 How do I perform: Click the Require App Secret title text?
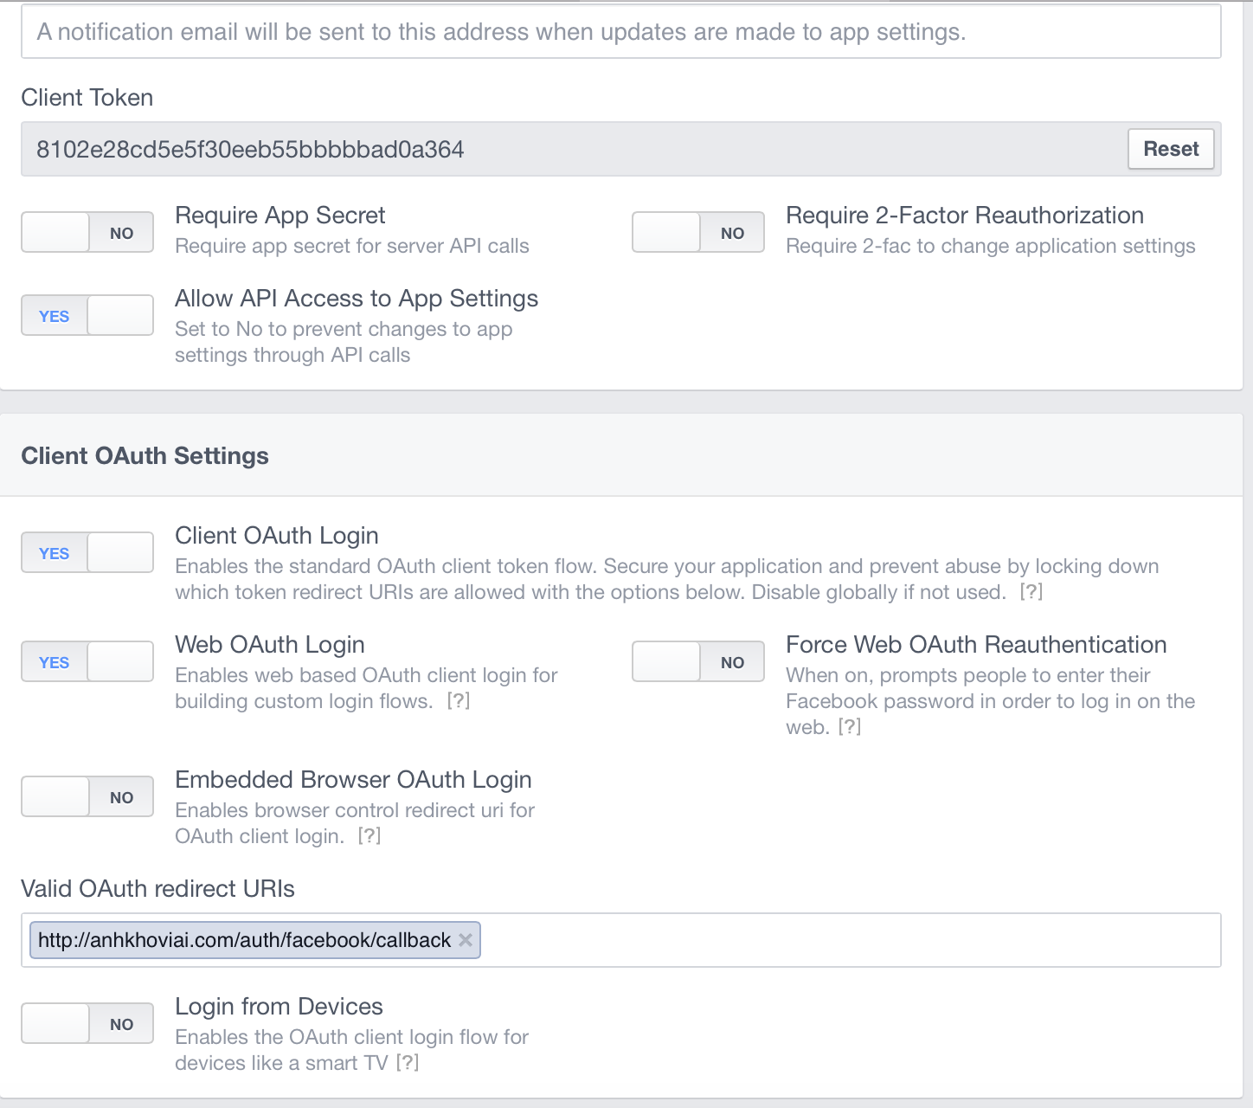tap(280, 216)
